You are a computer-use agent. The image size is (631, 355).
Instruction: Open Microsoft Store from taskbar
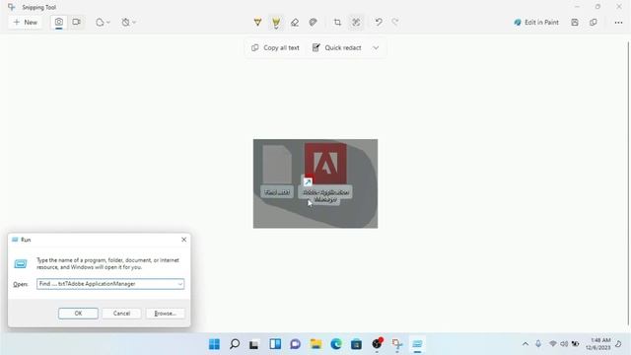[x=356, y=344]
